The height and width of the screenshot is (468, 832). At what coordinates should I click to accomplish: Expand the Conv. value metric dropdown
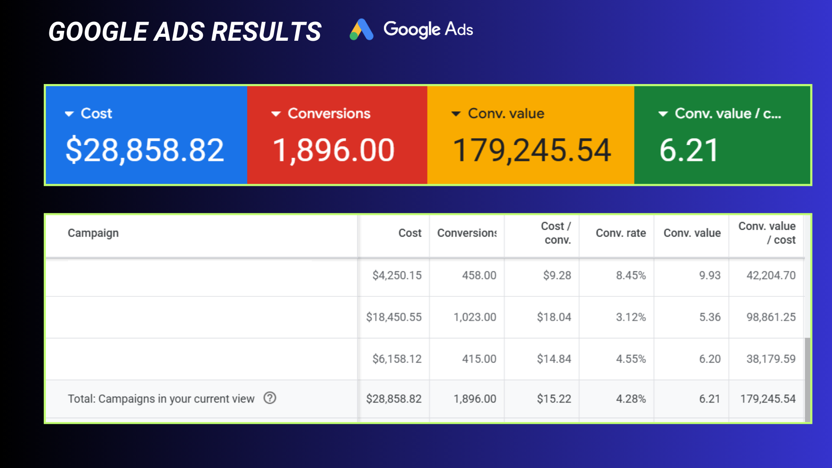[x=456, y=114]
